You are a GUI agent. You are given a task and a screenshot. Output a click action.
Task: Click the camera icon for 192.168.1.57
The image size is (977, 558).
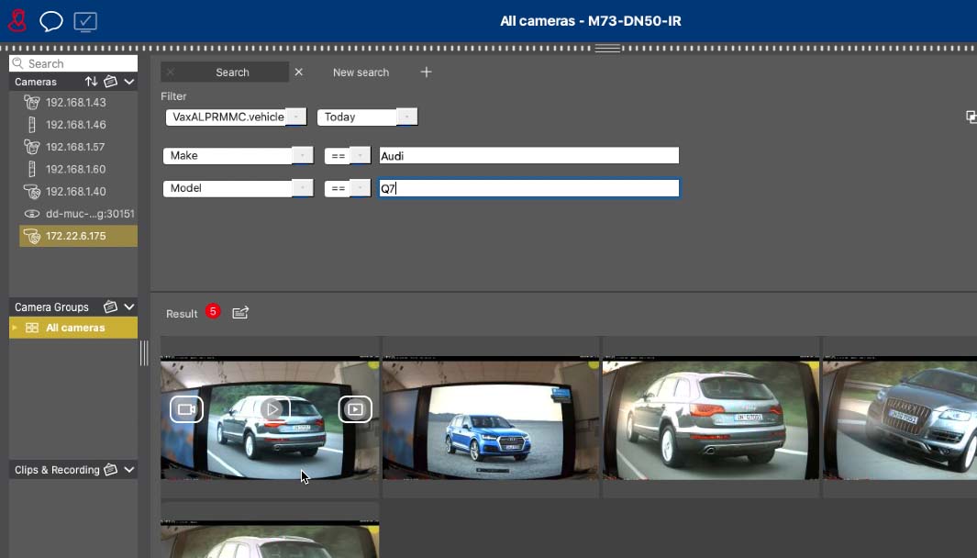point(32,147)
